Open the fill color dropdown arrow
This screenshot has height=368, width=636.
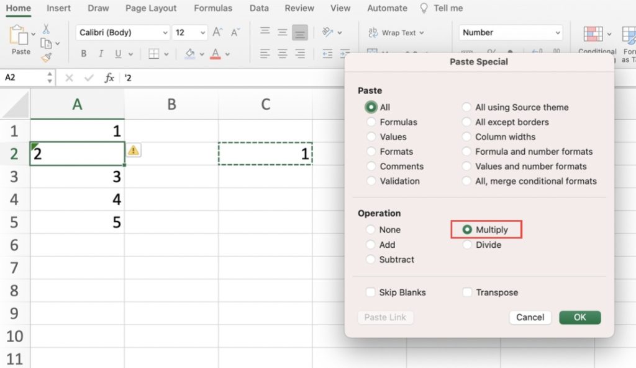202,54
